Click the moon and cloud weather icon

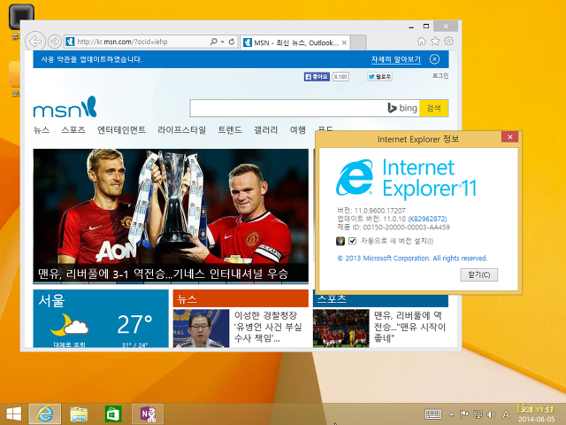[x=69, y=325]
